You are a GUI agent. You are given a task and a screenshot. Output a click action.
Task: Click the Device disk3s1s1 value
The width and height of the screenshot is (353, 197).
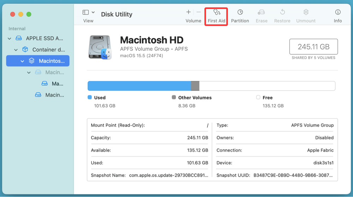point(323,163)
